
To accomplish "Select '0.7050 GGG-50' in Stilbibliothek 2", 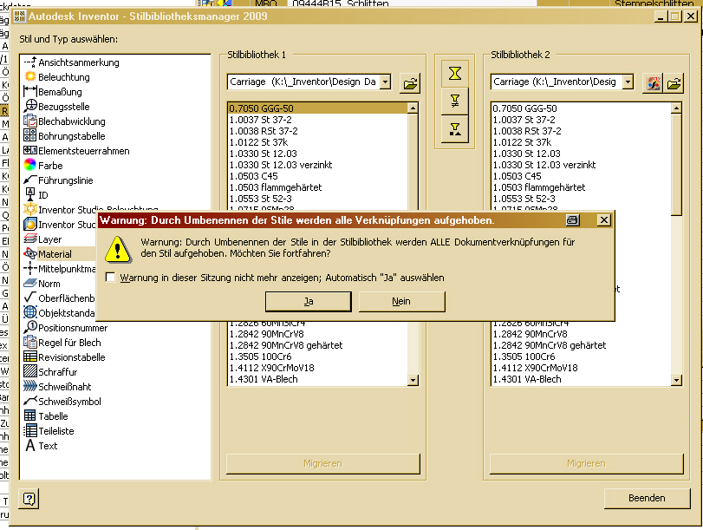I will click(x=524, y=108).
